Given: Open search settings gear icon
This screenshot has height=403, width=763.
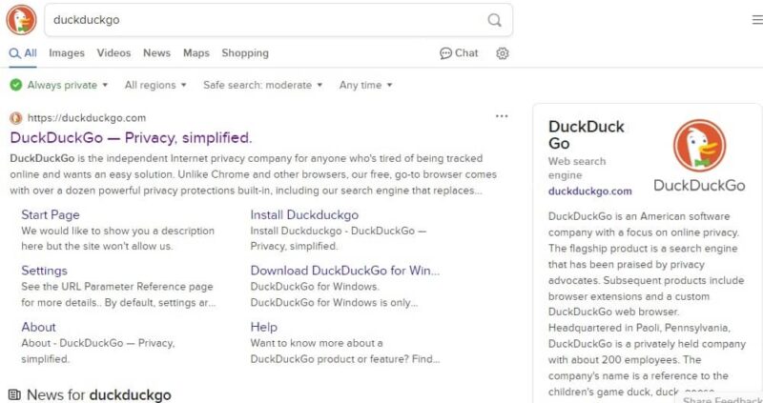Looking at the screenshot, I should (503, 53).
